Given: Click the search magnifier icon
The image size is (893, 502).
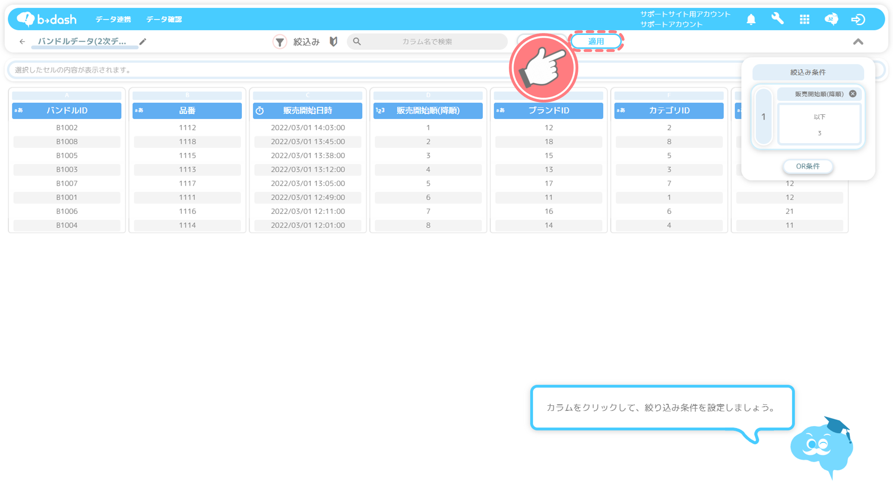Looking at the screenshot, I should coord(357,42).
